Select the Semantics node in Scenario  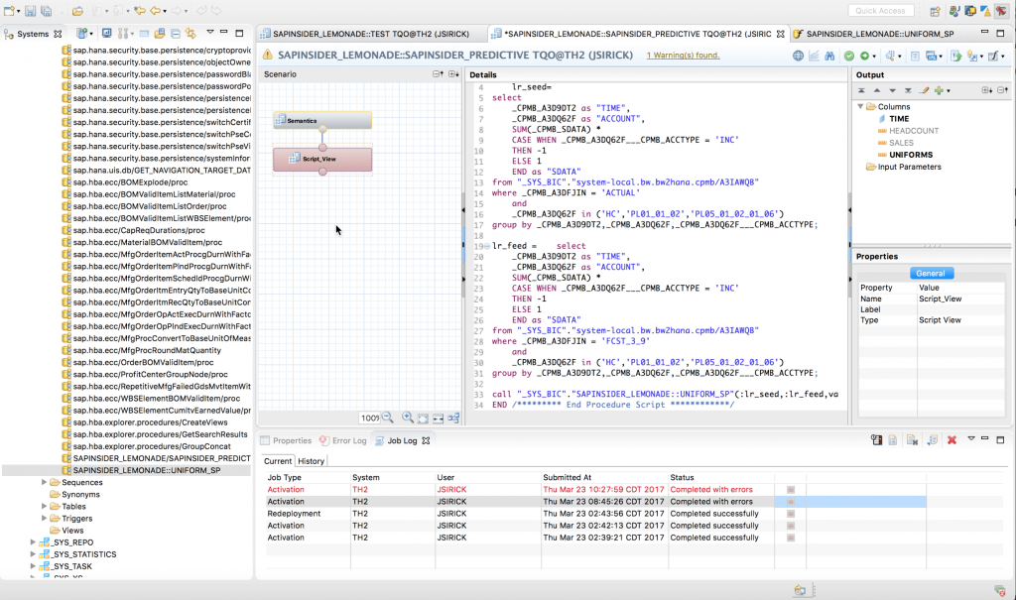coord(322,121)
